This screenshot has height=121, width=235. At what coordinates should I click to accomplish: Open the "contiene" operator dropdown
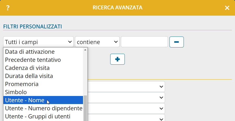tap(97, 42)
